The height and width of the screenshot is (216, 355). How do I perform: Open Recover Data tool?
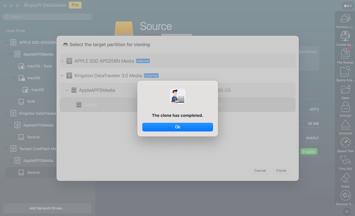pyautogui.click(x=345, y=195)
